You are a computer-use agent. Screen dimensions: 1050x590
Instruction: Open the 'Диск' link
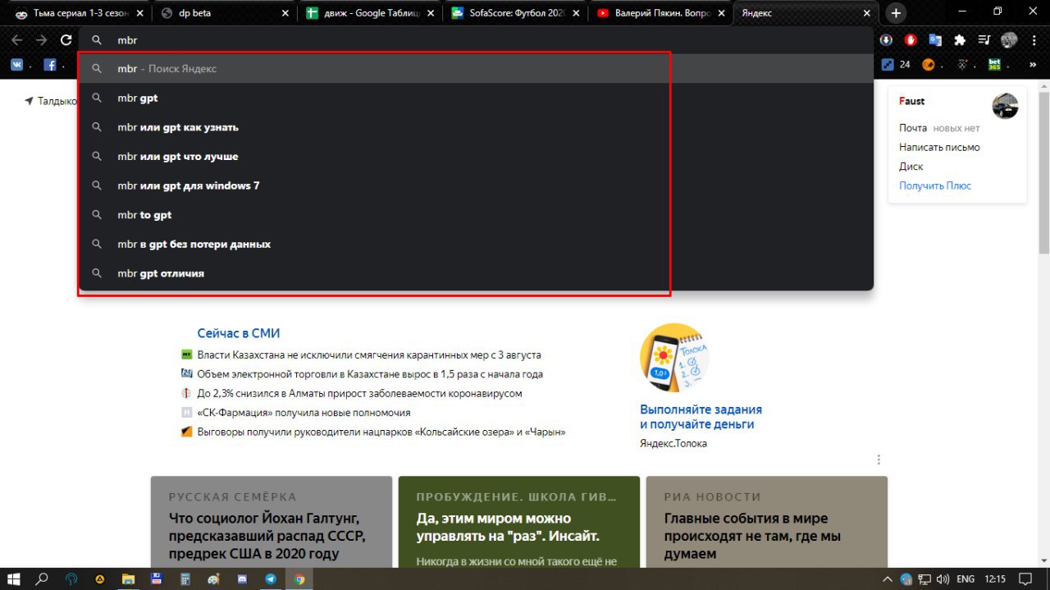pyautogui.click(x=911, y=167)
